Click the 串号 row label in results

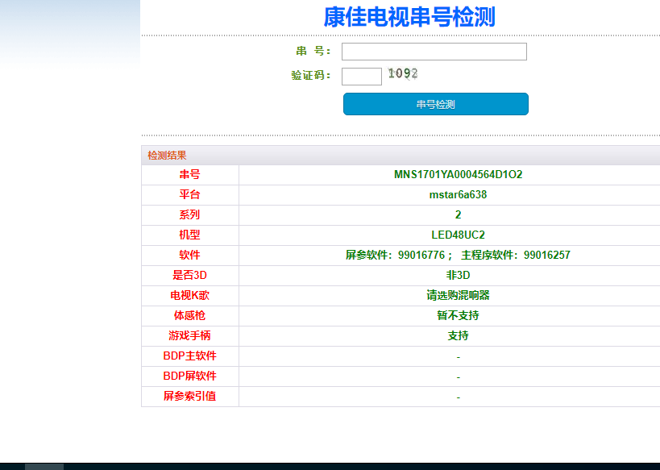click(x=190, y=174)
